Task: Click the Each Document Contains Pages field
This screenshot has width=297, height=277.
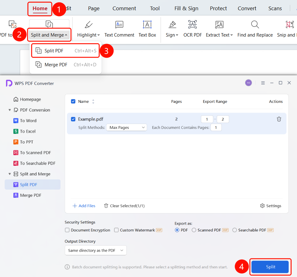Action: [x=216, y=127]
